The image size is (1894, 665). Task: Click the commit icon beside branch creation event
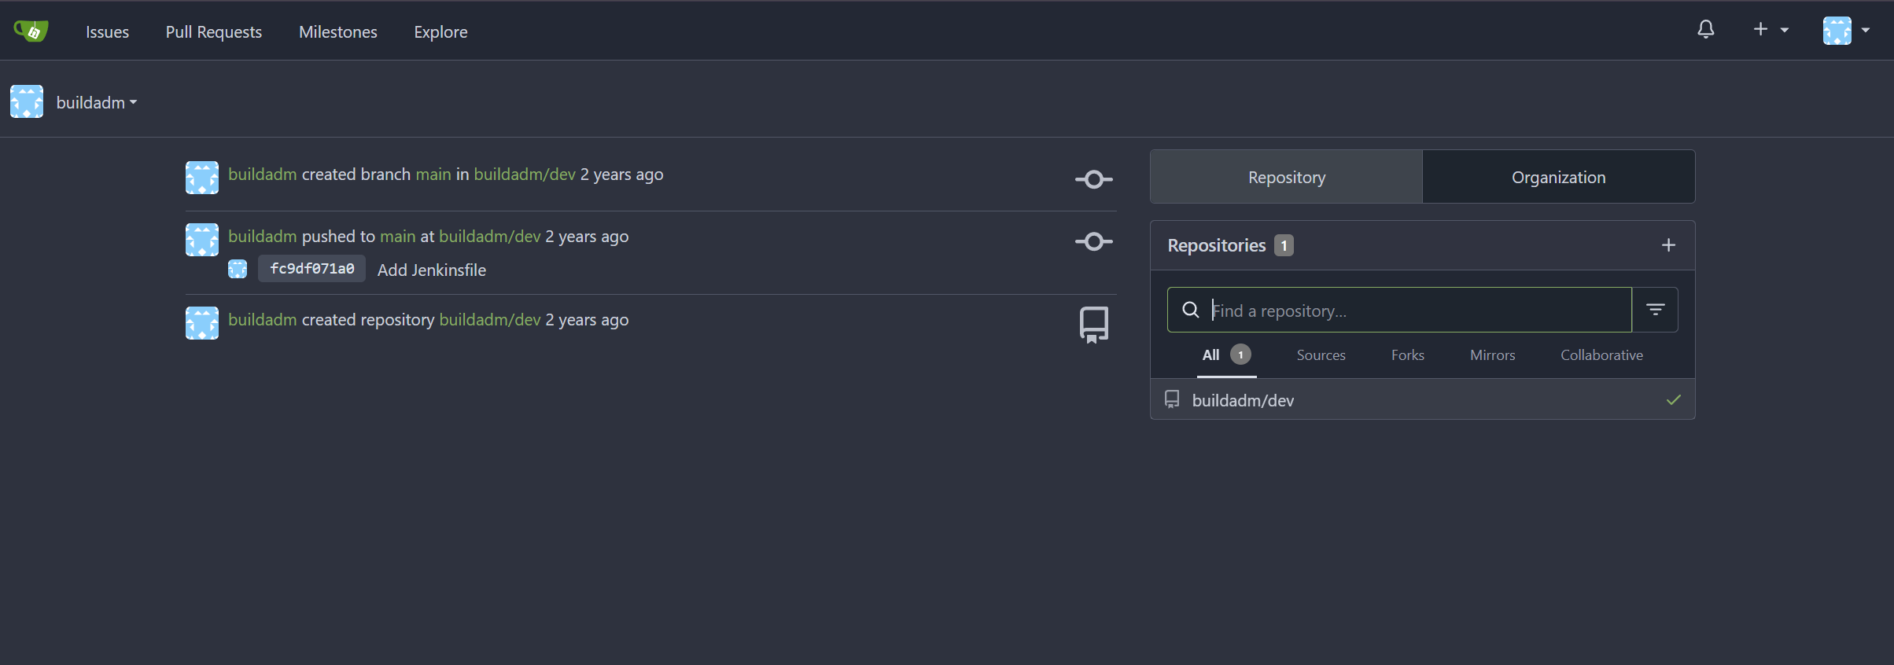point(1093,179)
